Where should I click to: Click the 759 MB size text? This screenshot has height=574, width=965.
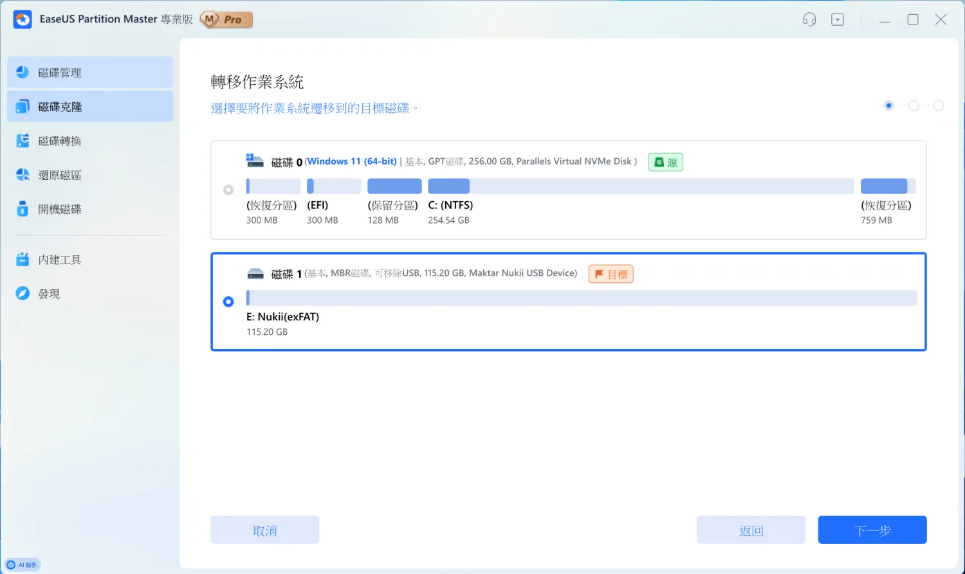pos(876,220)
